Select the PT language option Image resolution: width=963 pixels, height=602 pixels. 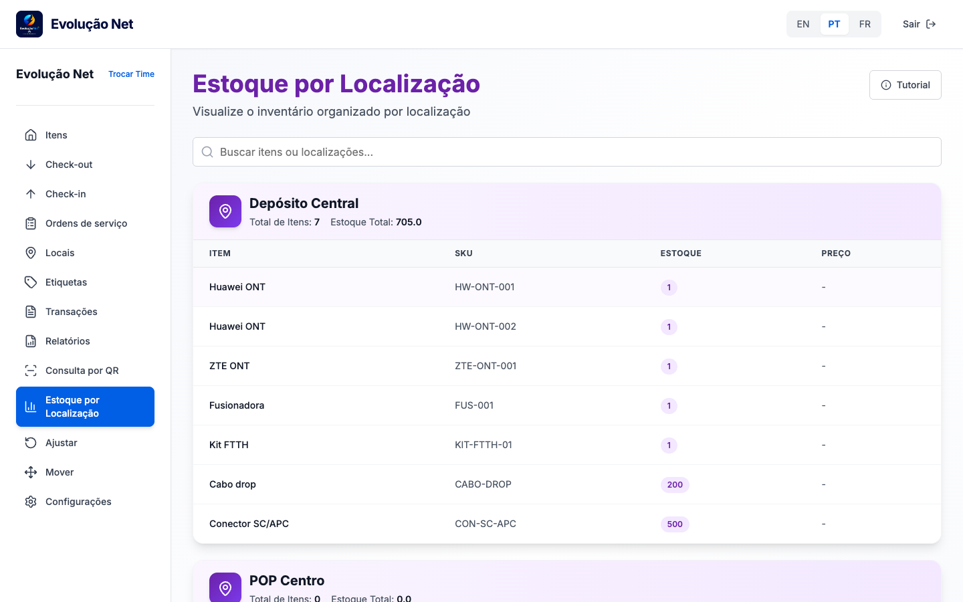coord(834,24)
